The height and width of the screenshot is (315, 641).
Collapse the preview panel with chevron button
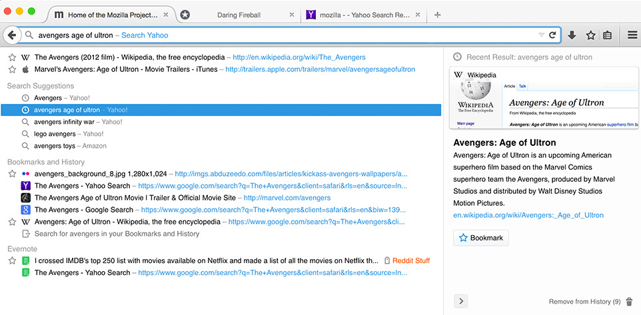461,302
